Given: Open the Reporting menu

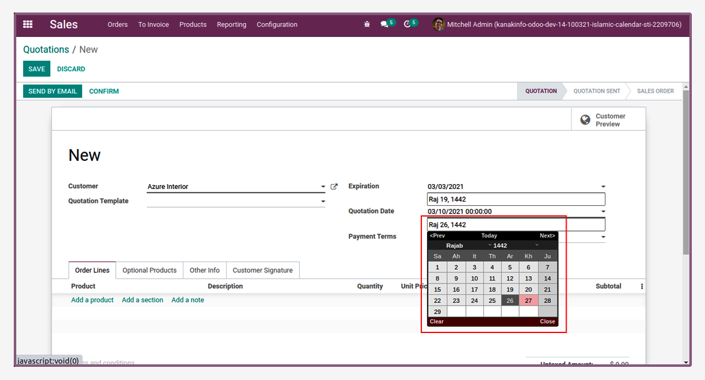Looking at the screenshot, I should click(x=232, y=24).
